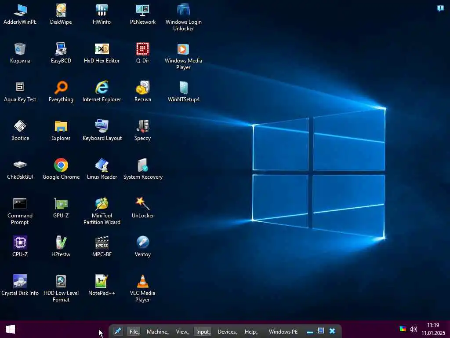Image resolution: width=450 pixels, height=338 pixels.
Task: Click the Windows PE title label
Action: pyautogui.click(x=283, y=331)
